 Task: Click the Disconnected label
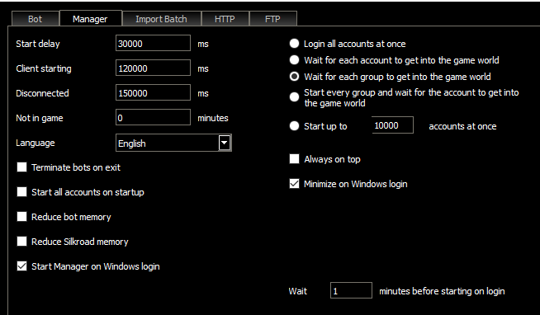(x=42, y=93)
